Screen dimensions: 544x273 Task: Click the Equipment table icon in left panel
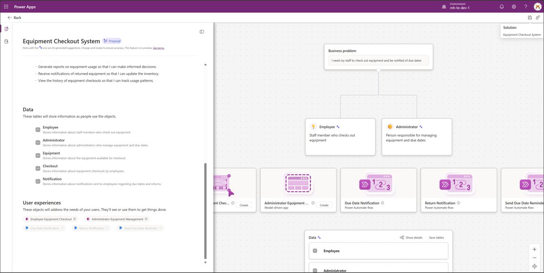tap(38, 156)
